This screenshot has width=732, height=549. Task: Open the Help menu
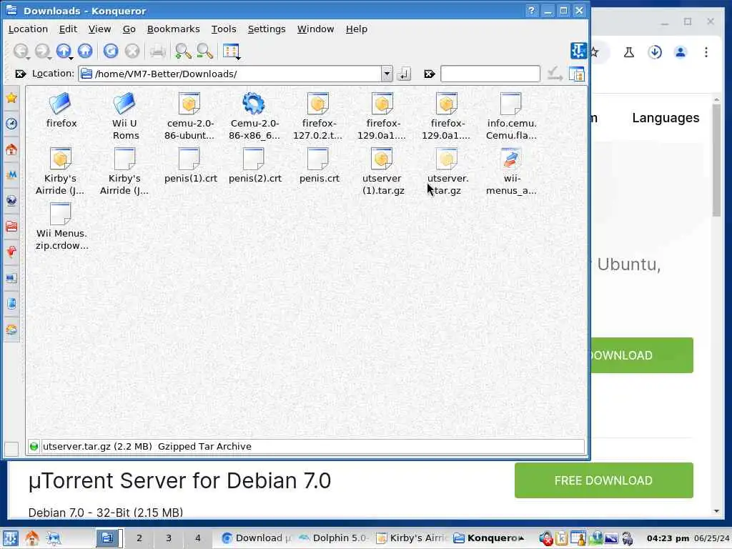(357, 29)
